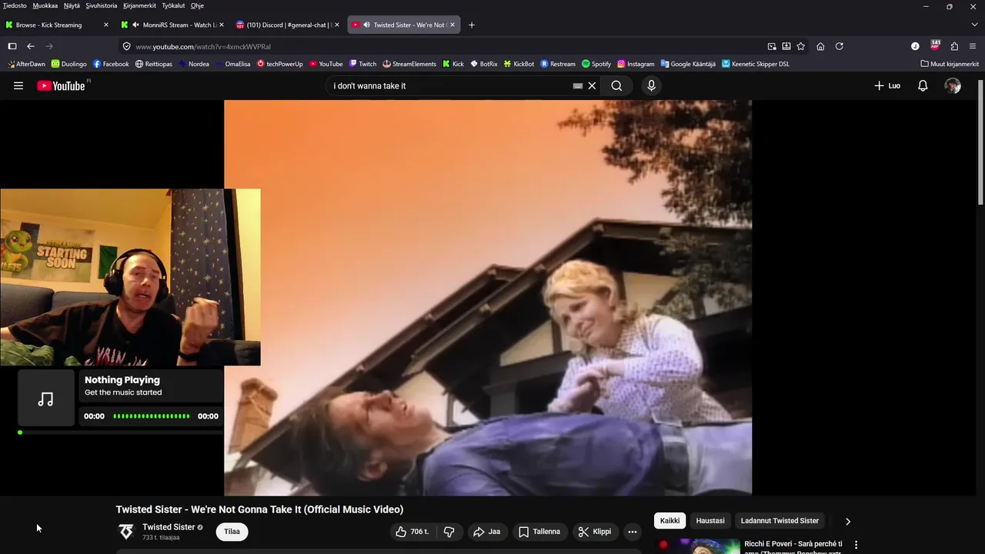Open the site security shield icon
The height and width of the screenshot is (554, 985).
127,46
